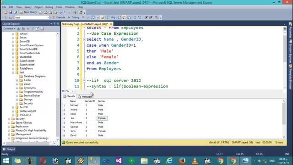Image resolution: width=293 pixels, height=165 pixels.
Task: Select the Synonyms folder
Action: (x=29, y=88)
